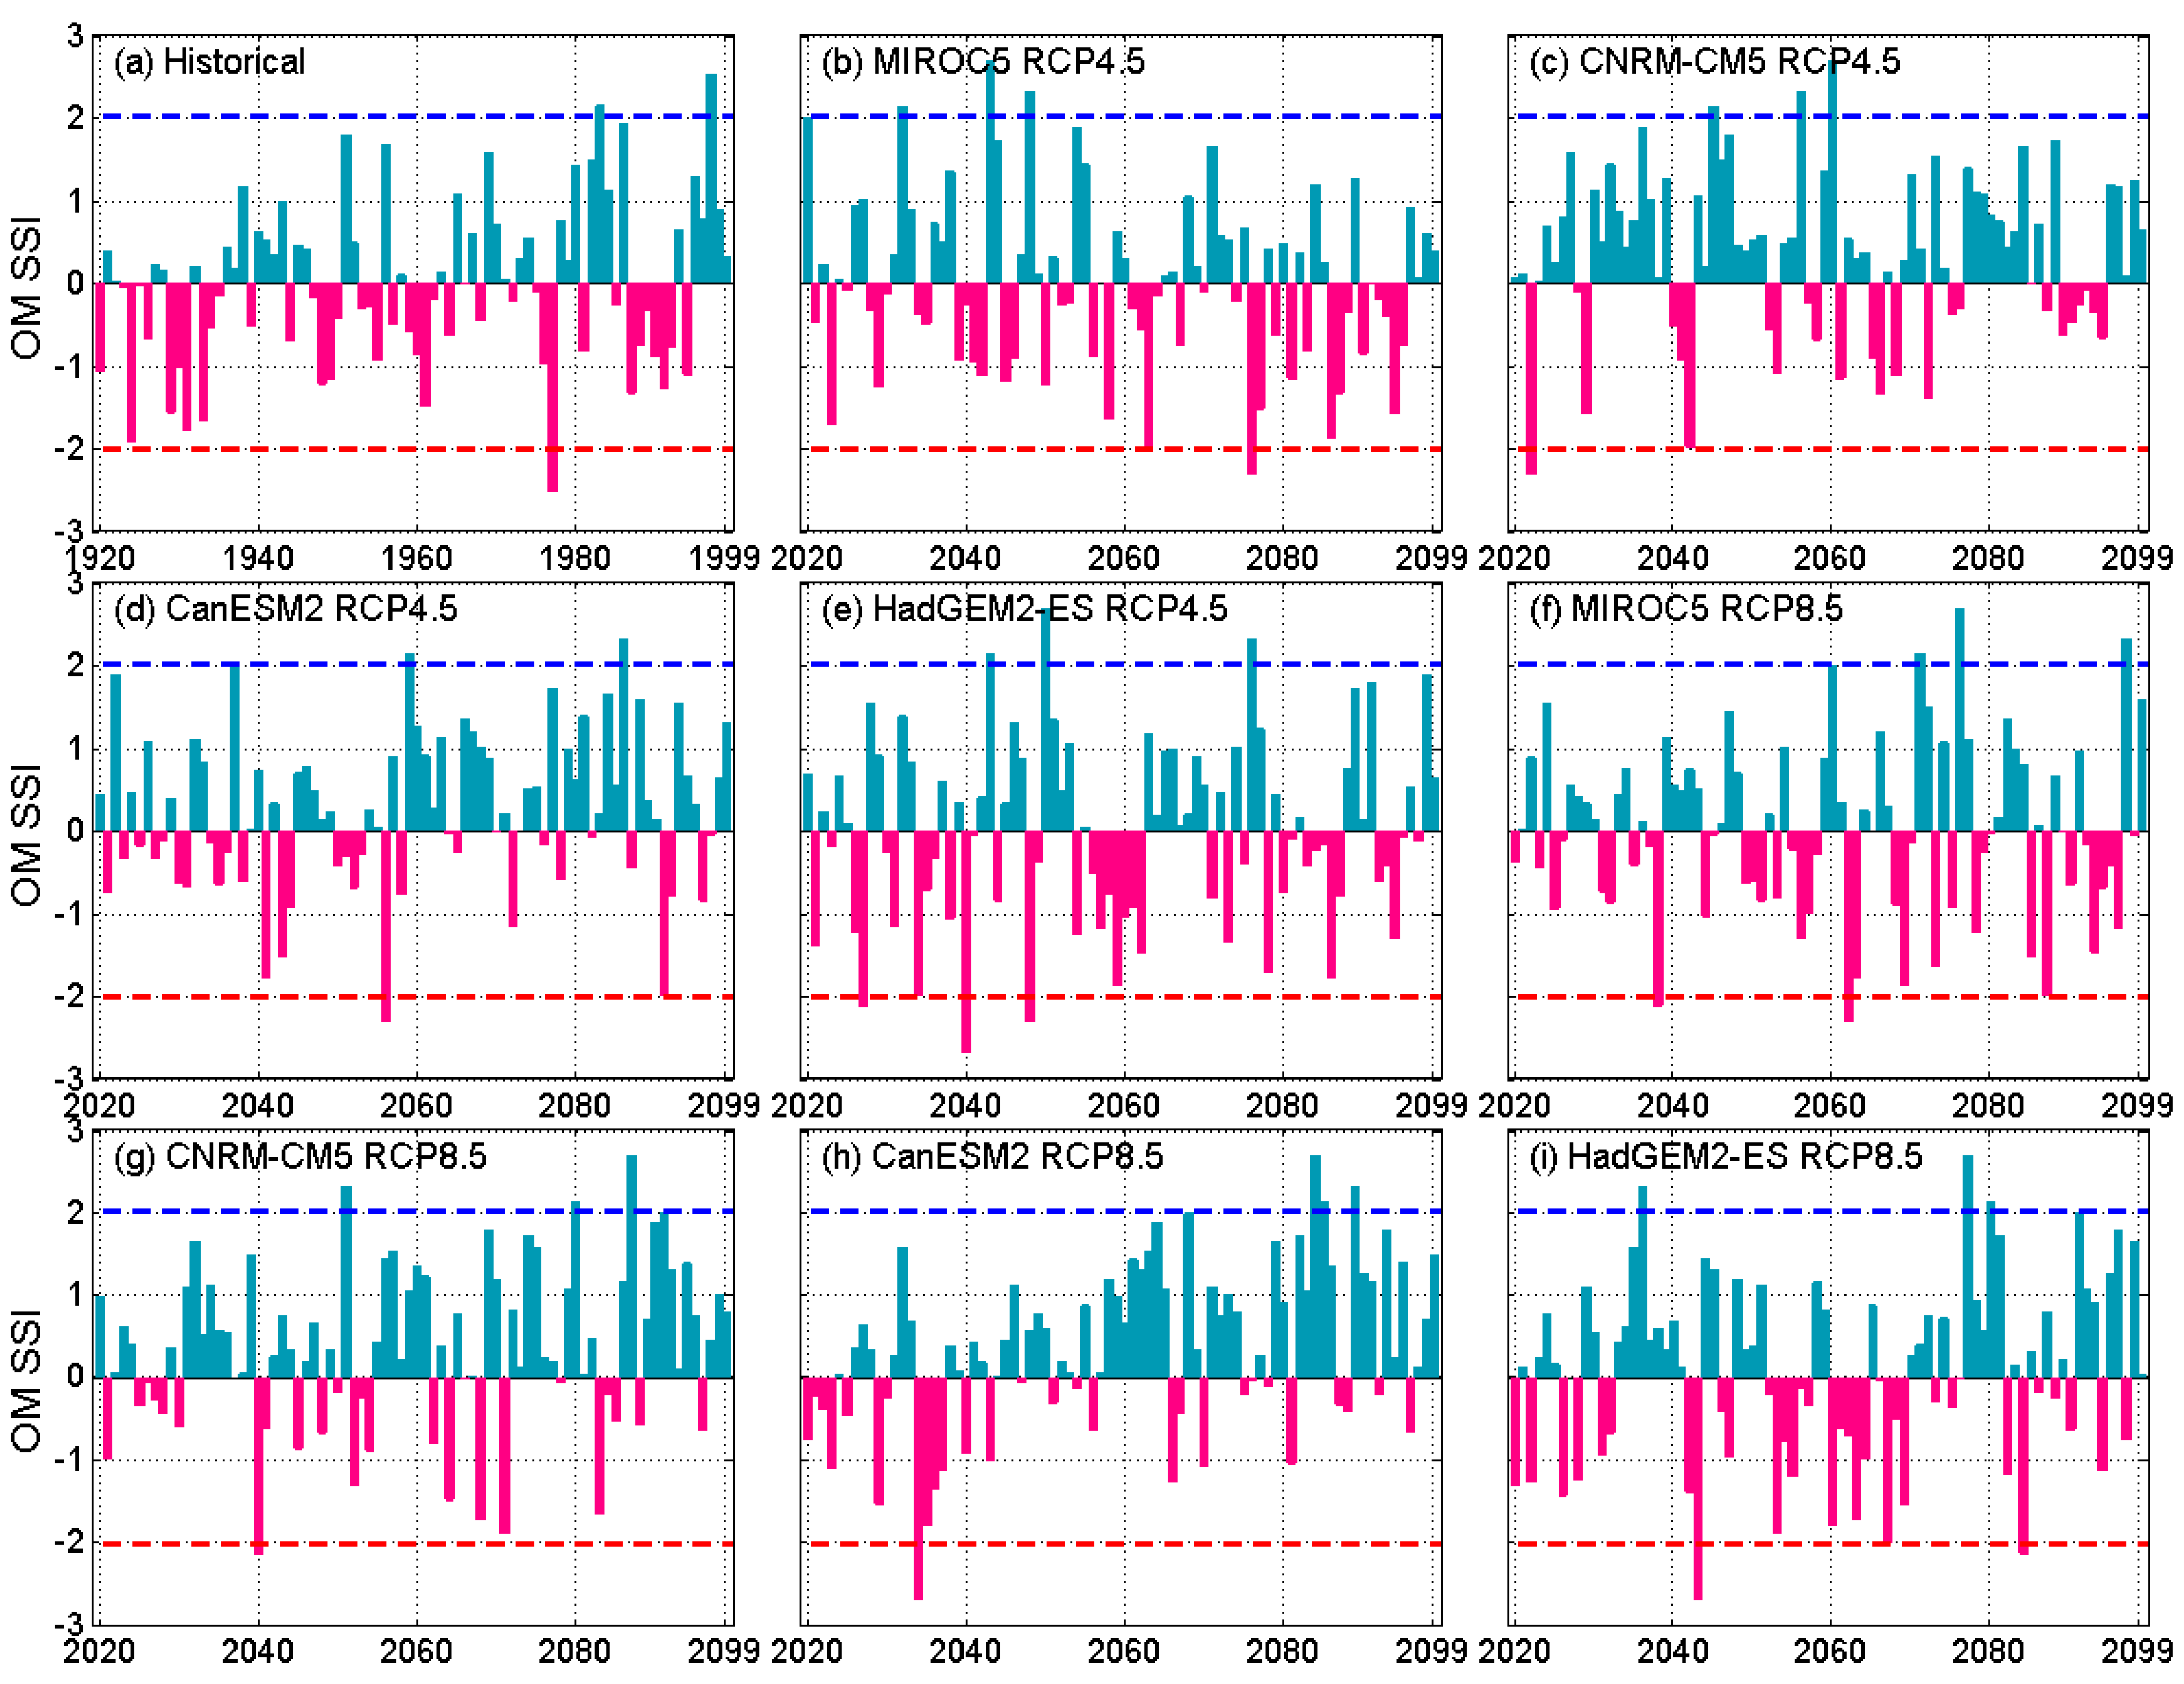Select the '(e) HadGEM2-ES RCP4.5' title text

[1024, 609]
